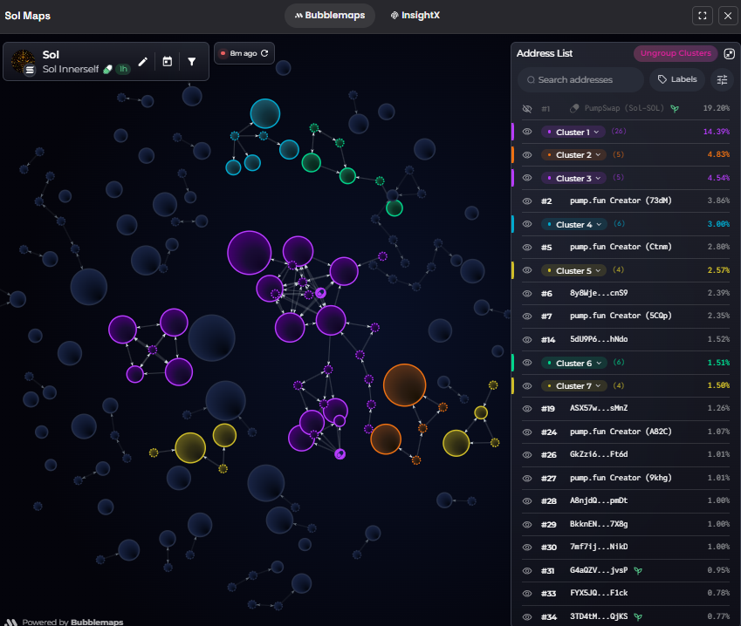Toggle eye icon for 3TD4tM...QjKS

(x=527, y=616)
